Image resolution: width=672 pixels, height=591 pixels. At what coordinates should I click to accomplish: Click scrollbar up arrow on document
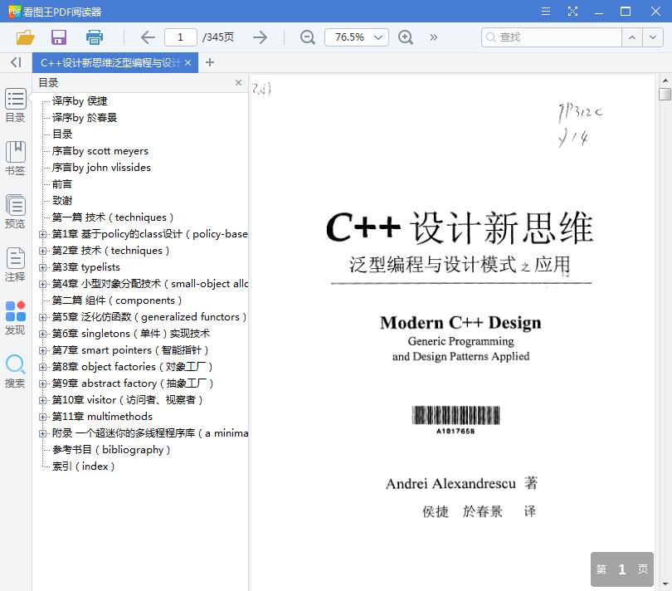pos(665,81)
